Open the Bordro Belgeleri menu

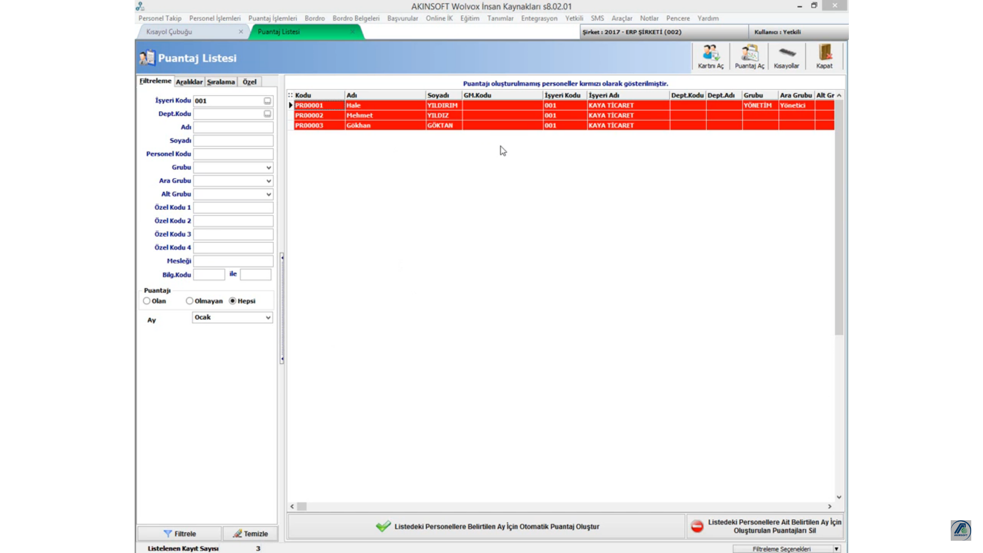click(356, 18)
